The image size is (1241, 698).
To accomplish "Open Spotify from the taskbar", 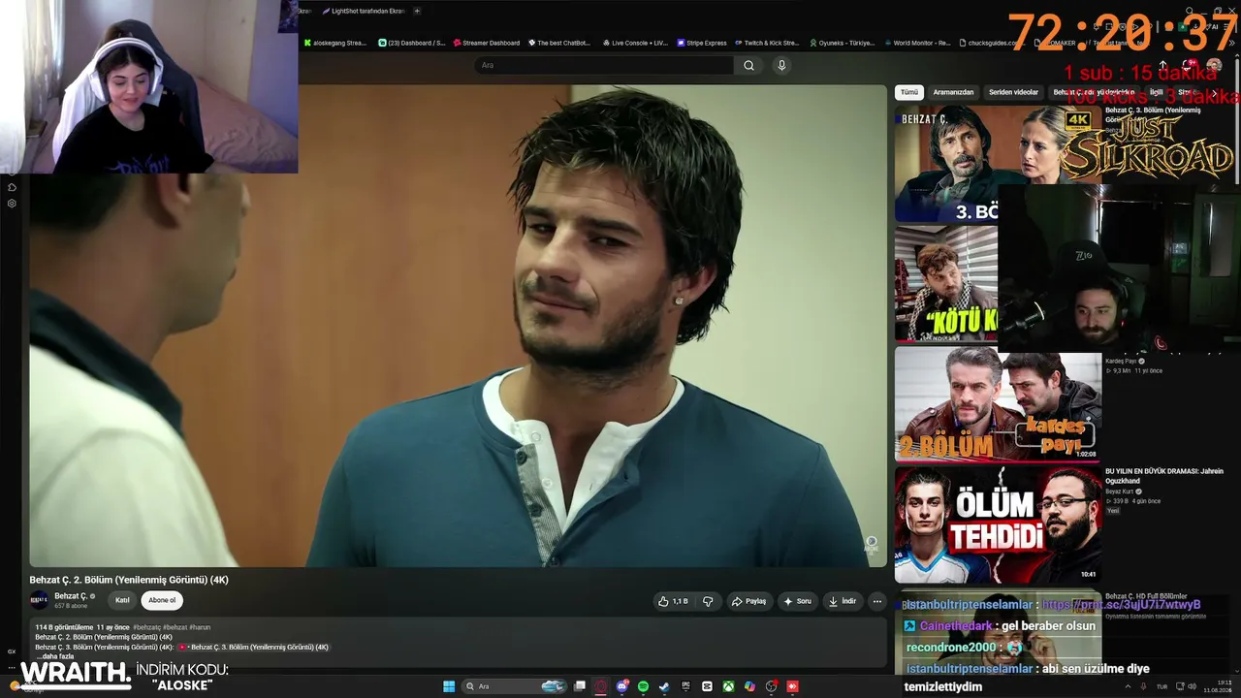I will point(644,686).
